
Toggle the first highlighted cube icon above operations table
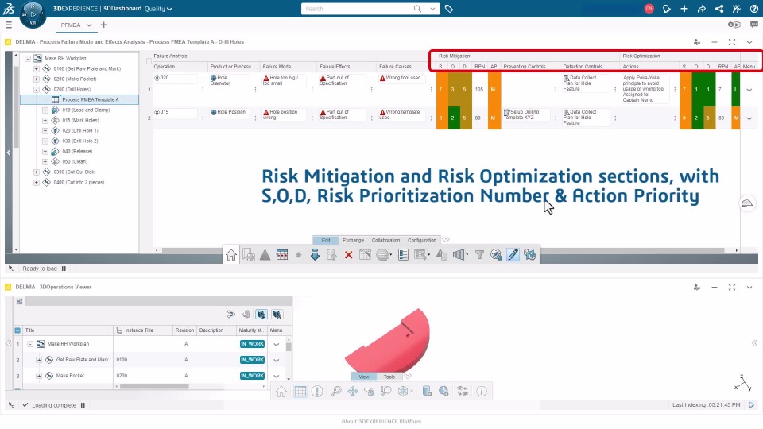pyautogui.click(x=261, y=315)
